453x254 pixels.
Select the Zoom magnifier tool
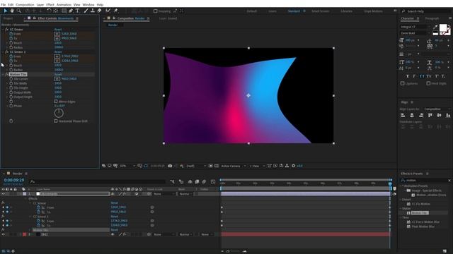[19, 11]
